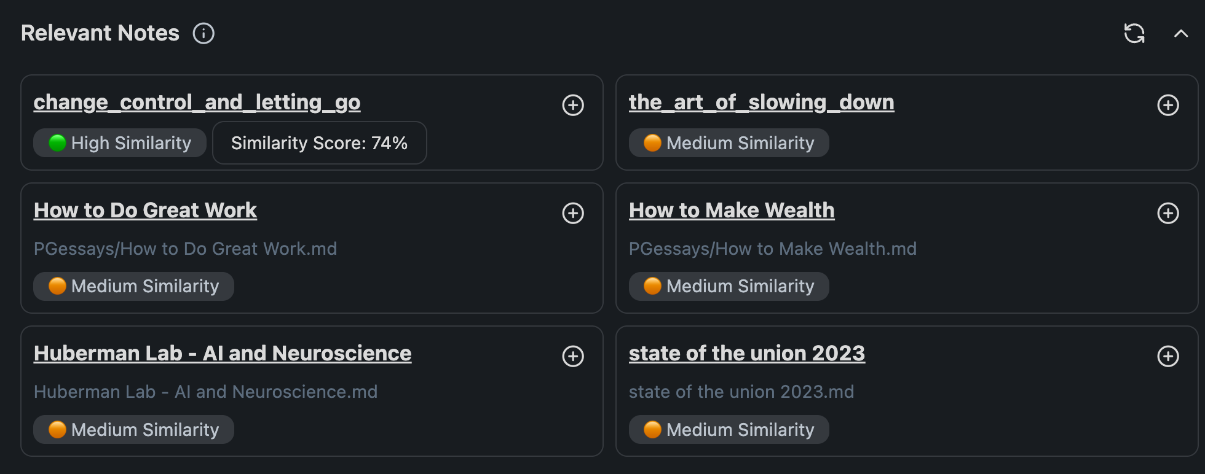Viewport: 1205px width, 474px height.
Task: Collapse the Relevant Notes section
Action: [1180, 34]
